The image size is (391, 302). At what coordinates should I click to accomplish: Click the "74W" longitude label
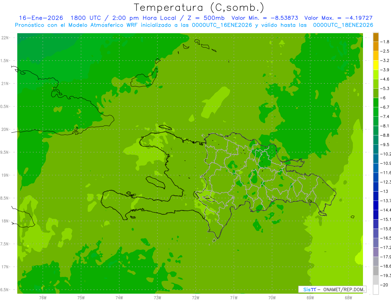[x=119, y=298]
